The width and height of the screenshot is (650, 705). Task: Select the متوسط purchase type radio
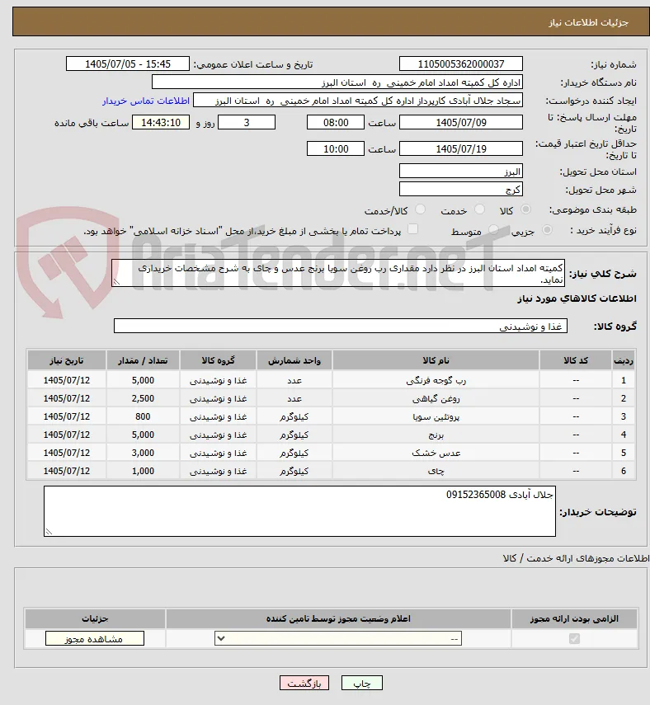coord(493,230)
